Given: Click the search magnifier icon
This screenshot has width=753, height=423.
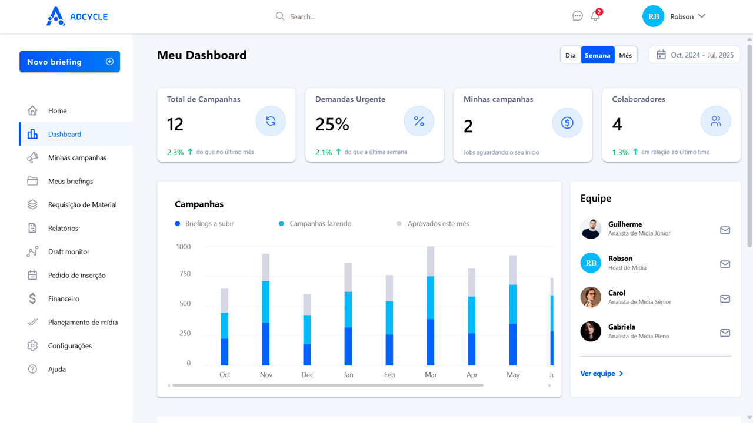Looking at the screenshot, I should [280, 16].
